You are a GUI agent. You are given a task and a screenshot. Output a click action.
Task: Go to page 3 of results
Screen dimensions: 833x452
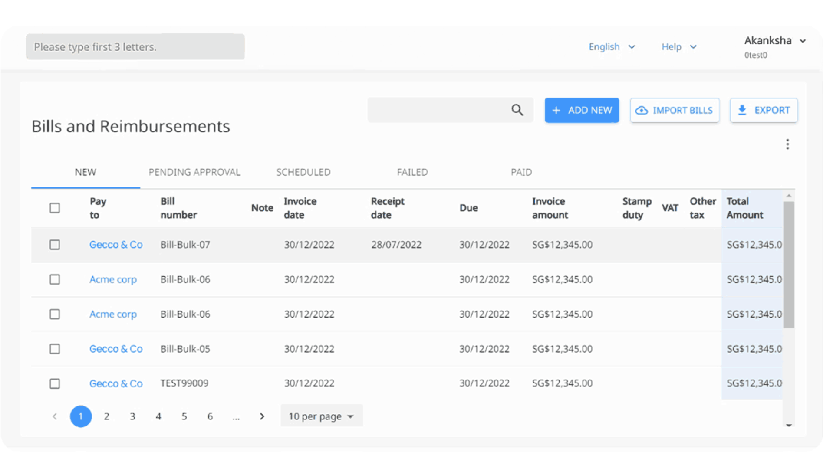point(133,416)
